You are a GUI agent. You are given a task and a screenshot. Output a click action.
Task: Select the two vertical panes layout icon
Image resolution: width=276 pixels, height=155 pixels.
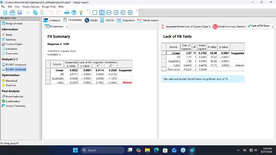point(102,12)
